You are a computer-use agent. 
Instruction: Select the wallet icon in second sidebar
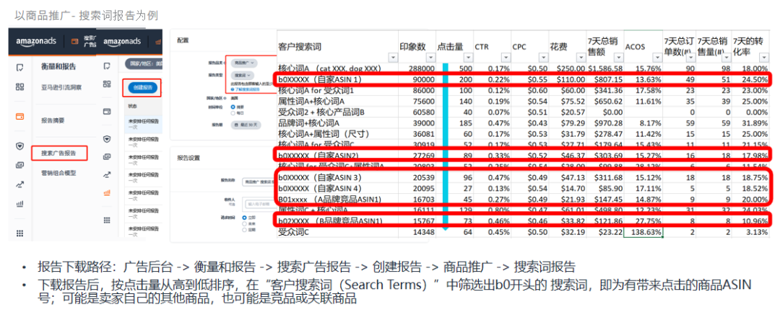[x=106, y=112]
